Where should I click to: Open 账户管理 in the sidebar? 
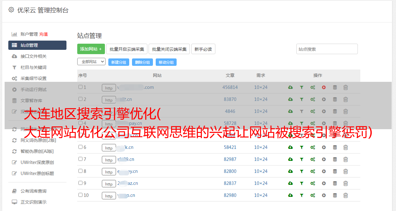point(29,34)
